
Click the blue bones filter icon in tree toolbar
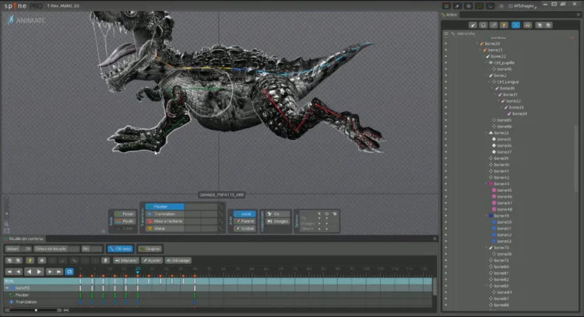pyautogui.click(x=515, y=25)
